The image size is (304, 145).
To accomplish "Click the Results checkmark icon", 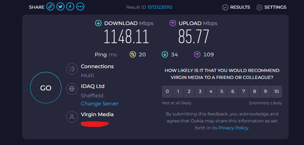I will (225, 7).
